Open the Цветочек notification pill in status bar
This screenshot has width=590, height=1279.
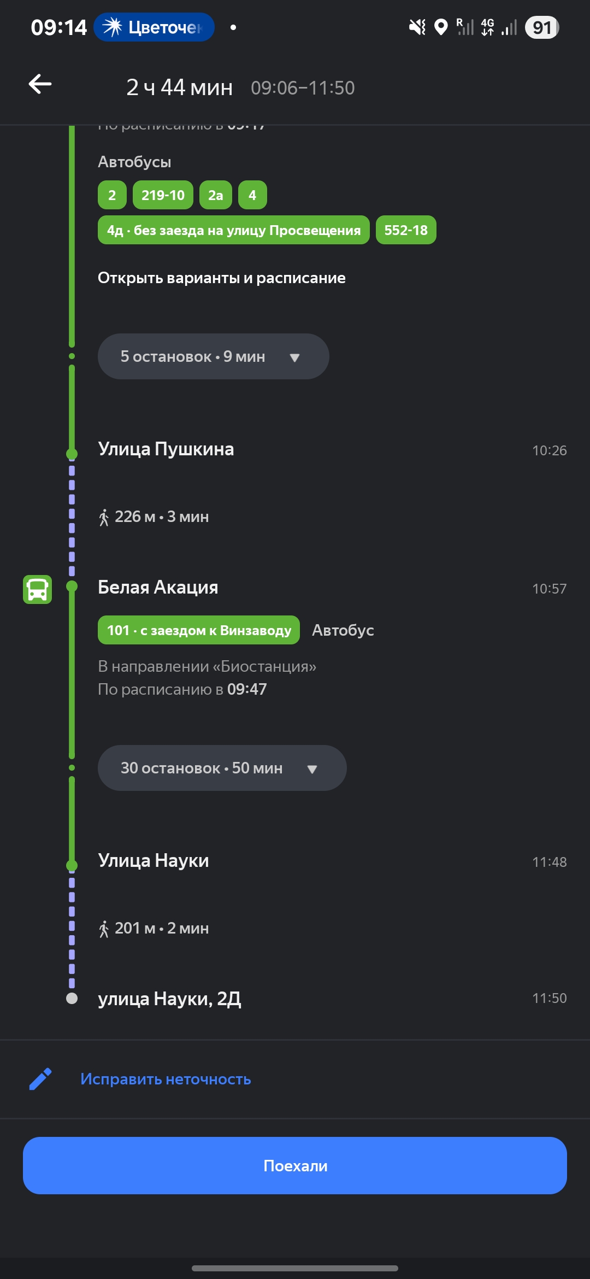[154, 27]
